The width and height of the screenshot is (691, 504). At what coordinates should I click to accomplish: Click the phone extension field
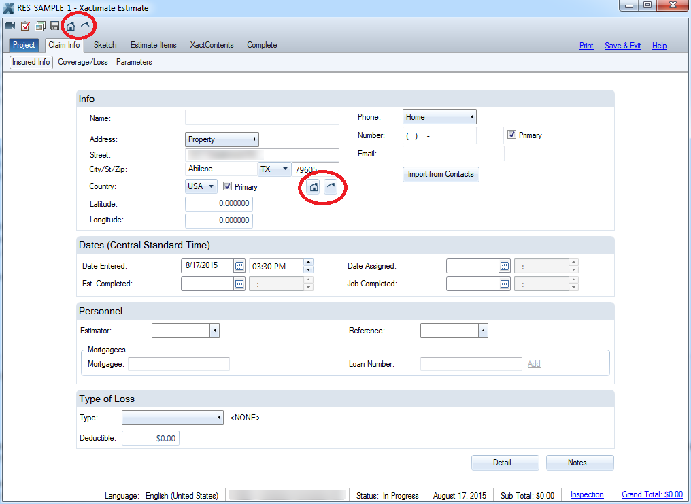pyautogui.click(x=490, y=136)
